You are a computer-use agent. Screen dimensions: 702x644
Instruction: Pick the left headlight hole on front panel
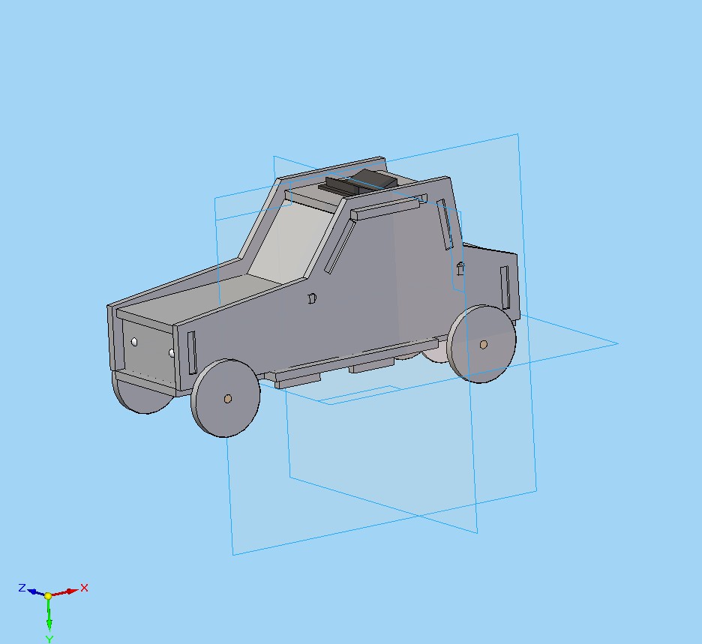(x=133, y=342)
